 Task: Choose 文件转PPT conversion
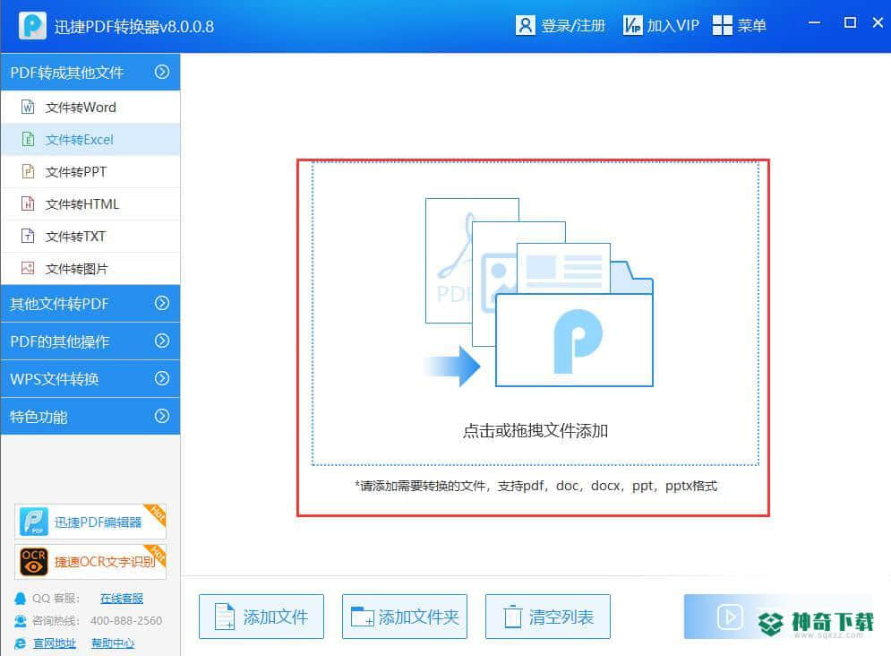click(90, 172)
